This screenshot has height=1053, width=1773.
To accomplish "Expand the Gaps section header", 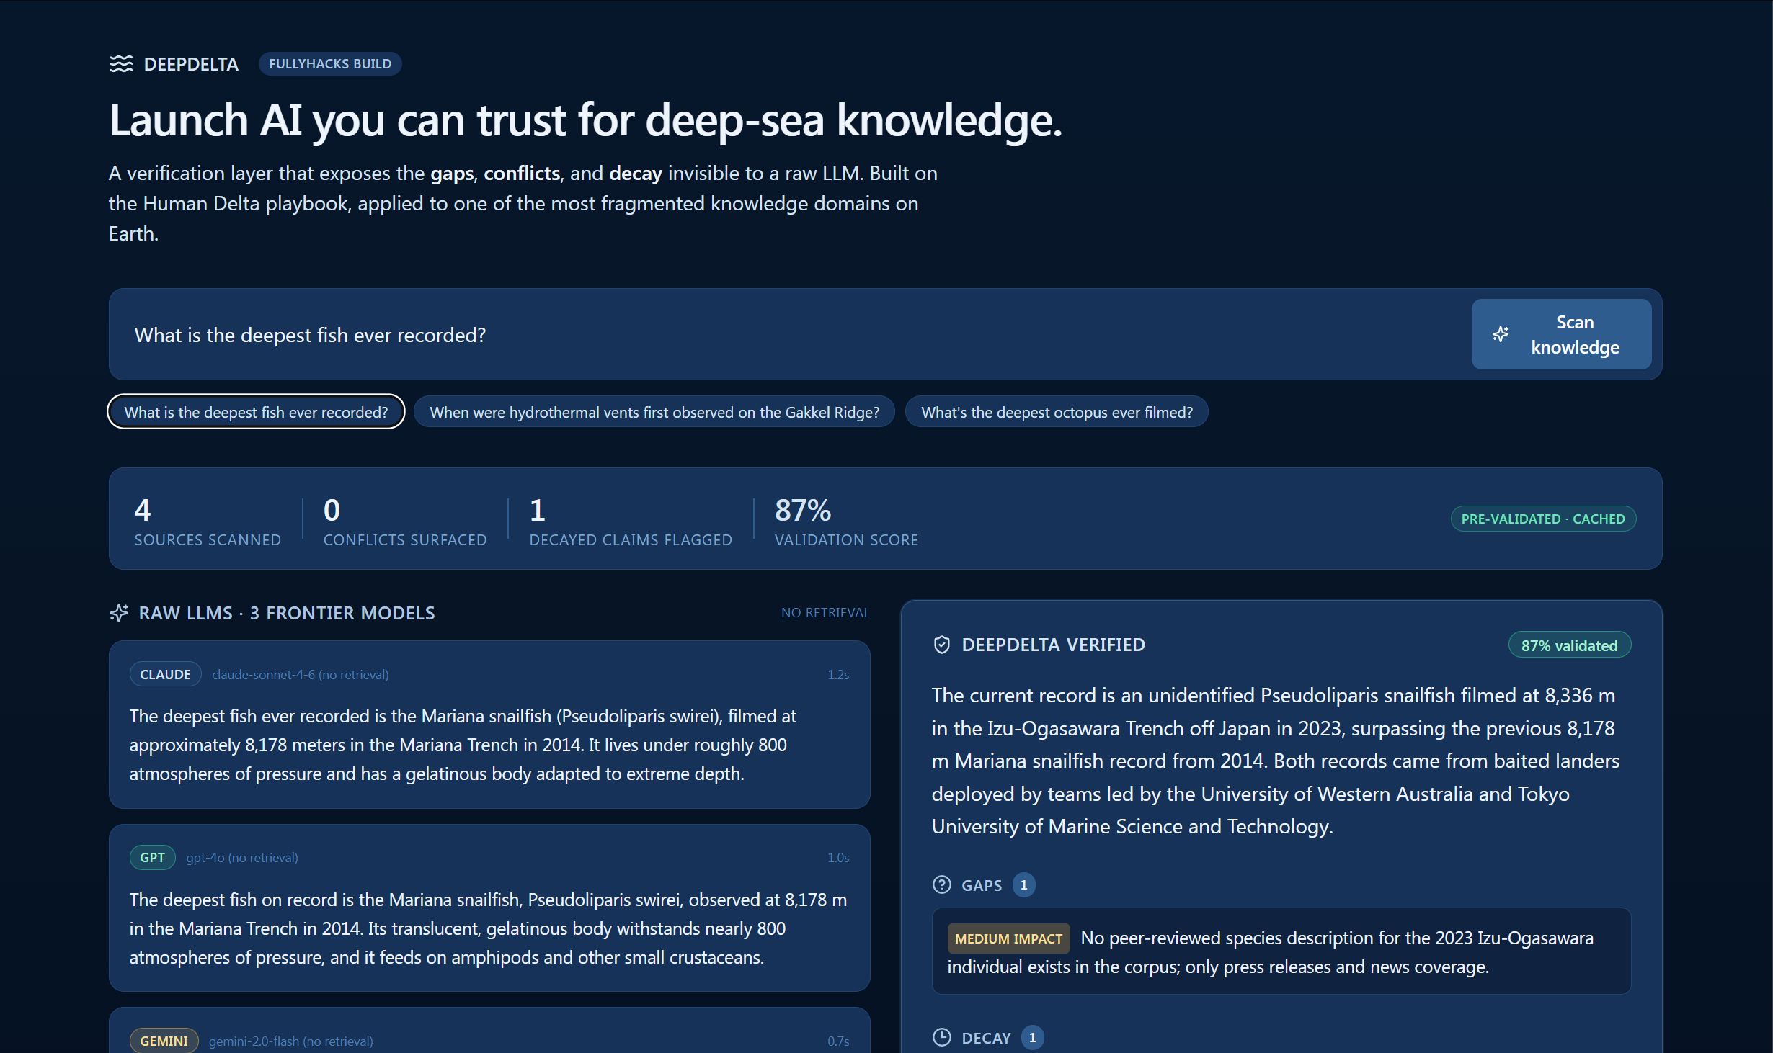I will point(982,885).
